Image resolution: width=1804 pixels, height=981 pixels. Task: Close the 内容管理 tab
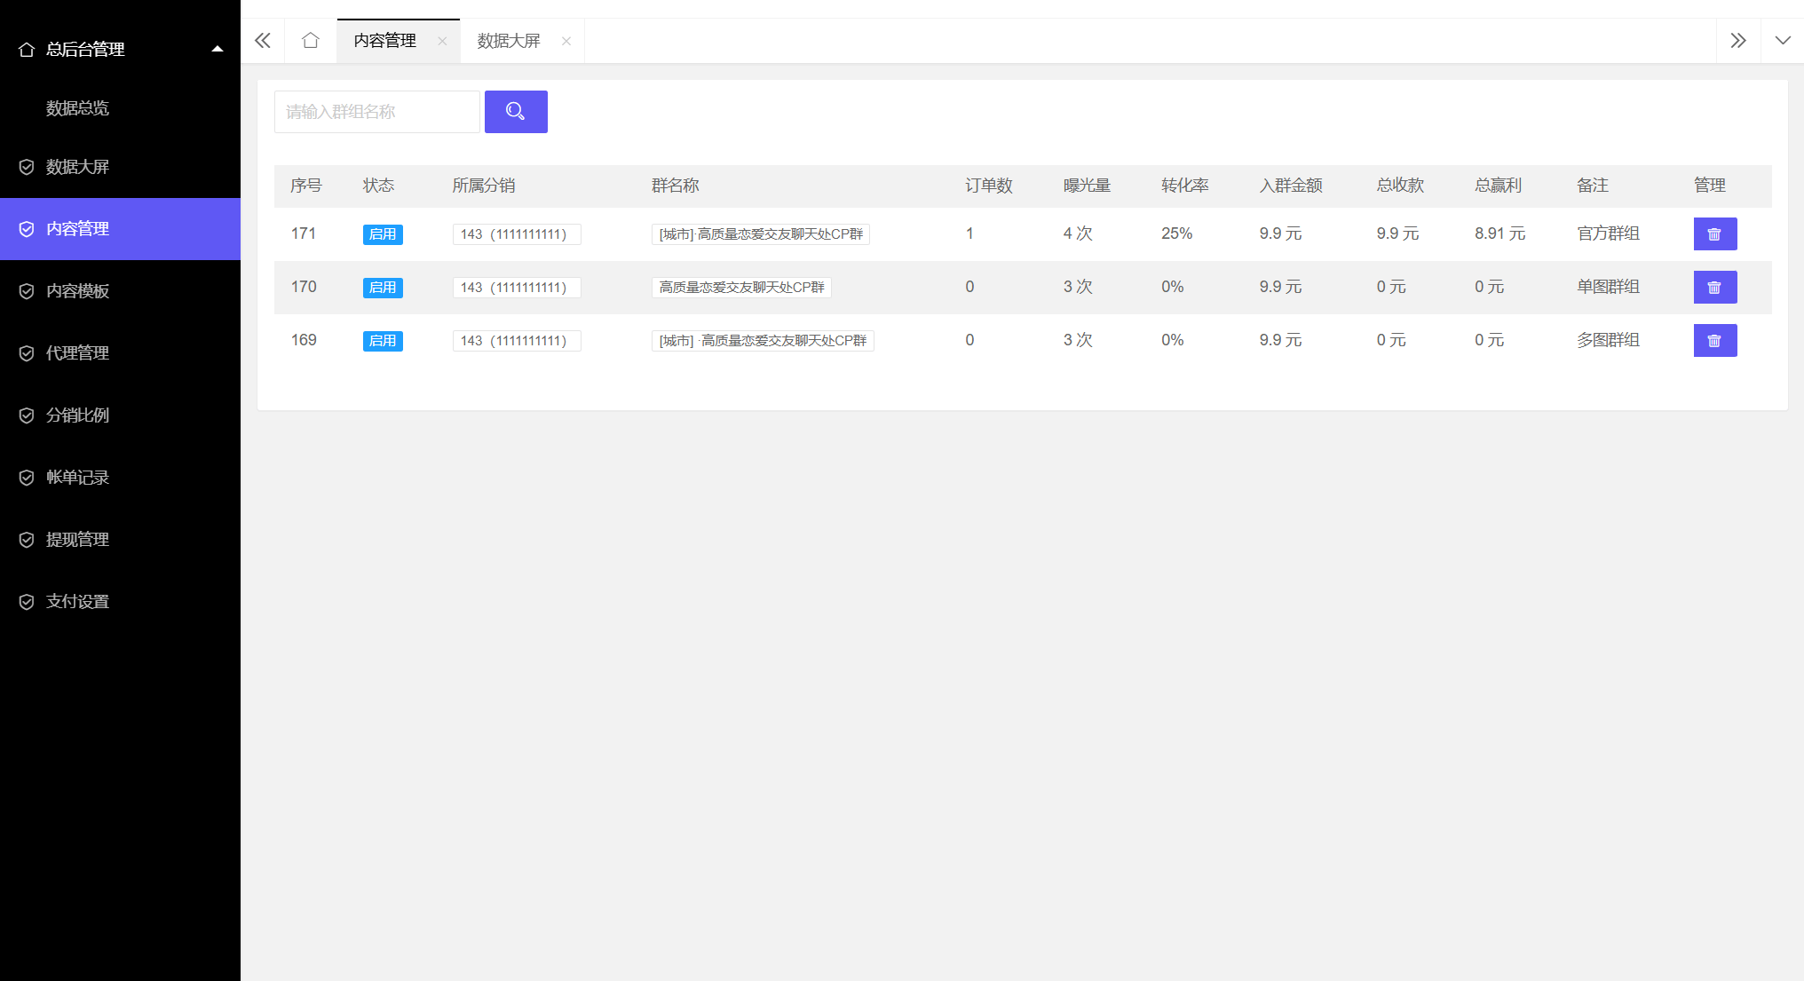(442, 41)
